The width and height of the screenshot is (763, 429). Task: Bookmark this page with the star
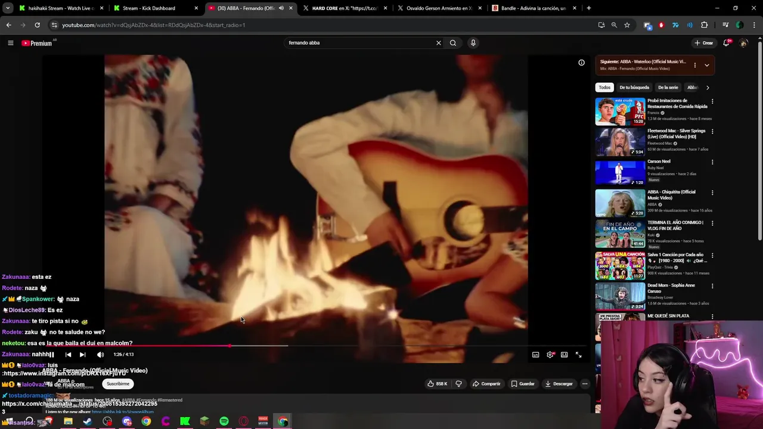626,25
